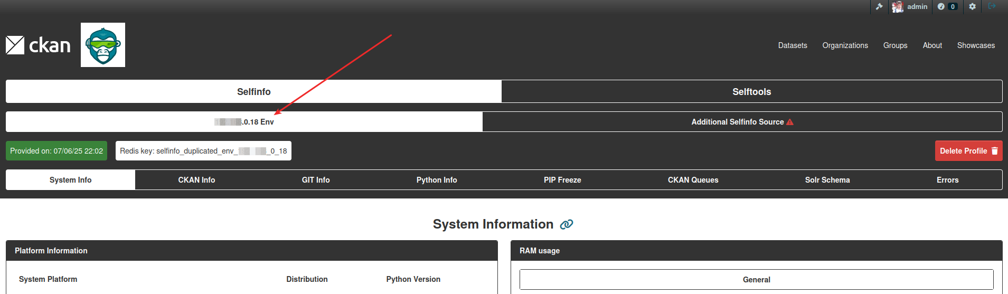Open the Errors tab
Screen dimensions: 1008x294
click(x=947, y=179)
